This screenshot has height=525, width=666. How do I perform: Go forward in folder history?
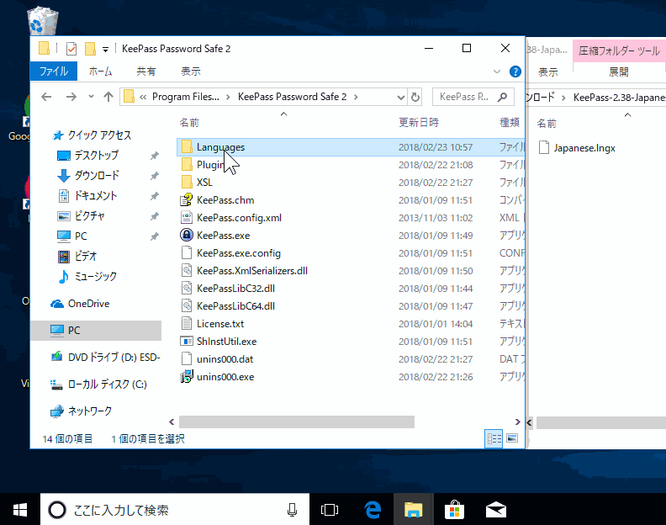[71, 97]
